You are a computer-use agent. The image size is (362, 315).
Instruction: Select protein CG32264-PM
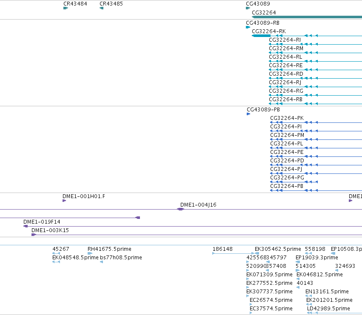287,135
